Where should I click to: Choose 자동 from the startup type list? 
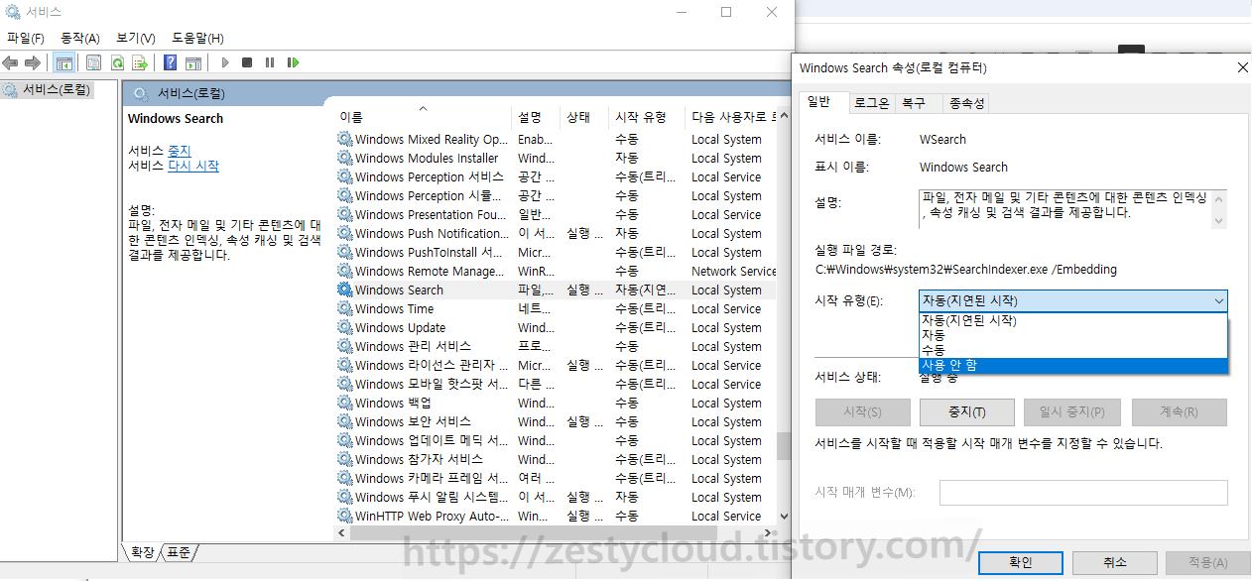[1073, 335]
